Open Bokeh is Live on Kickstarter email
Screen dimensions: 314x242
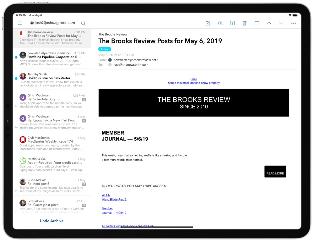click(52, 80)
